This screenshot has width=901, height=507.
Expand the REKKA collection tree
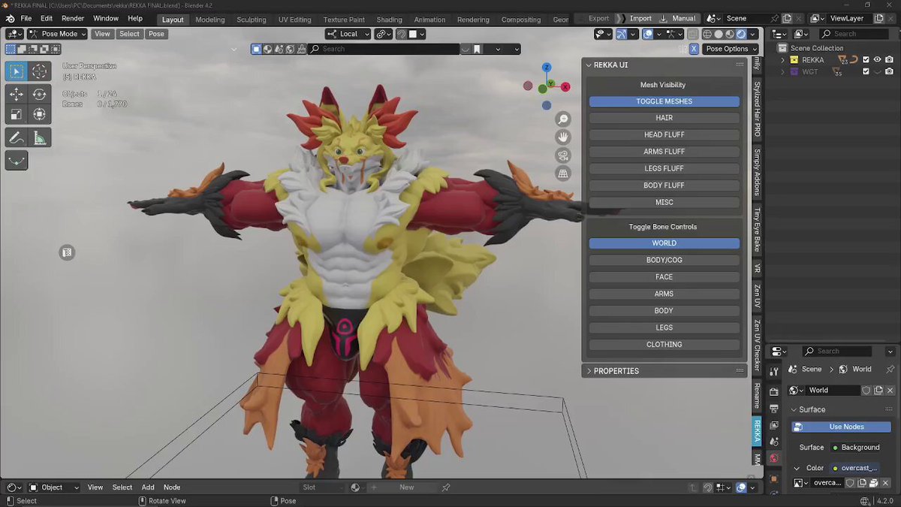(x=783, y=60)
